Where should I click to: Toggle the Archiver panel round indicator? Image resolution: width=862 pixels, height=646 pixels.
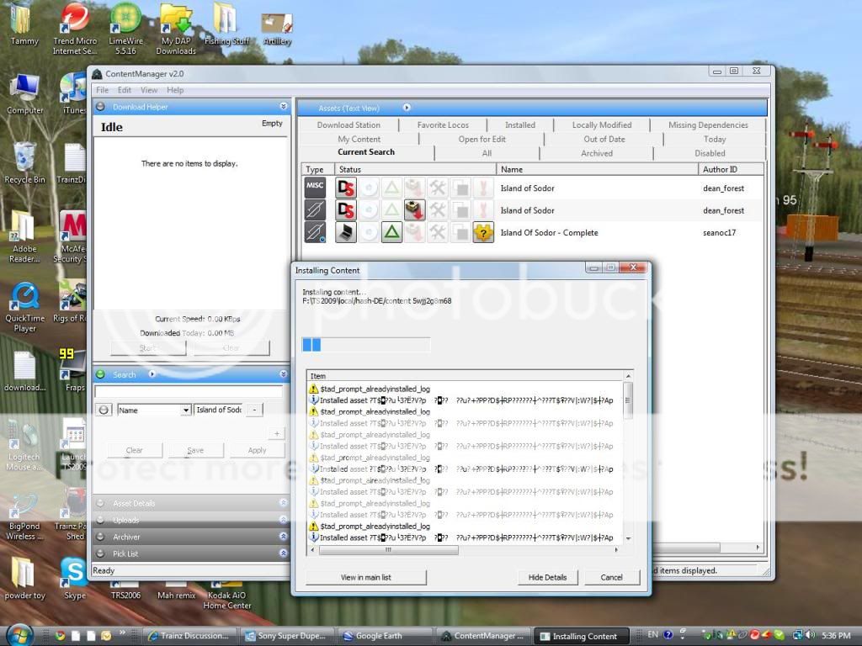point(99,537)
